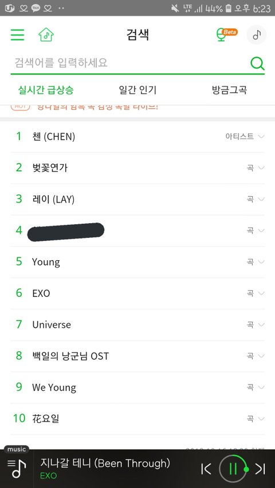
Task: Tap the green search magnifier icon
Action: 258,64
